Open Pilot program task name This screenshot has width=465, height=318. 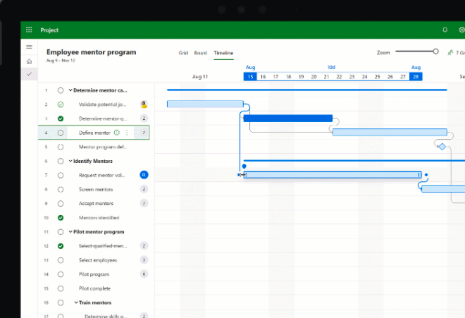pos(94,274)
